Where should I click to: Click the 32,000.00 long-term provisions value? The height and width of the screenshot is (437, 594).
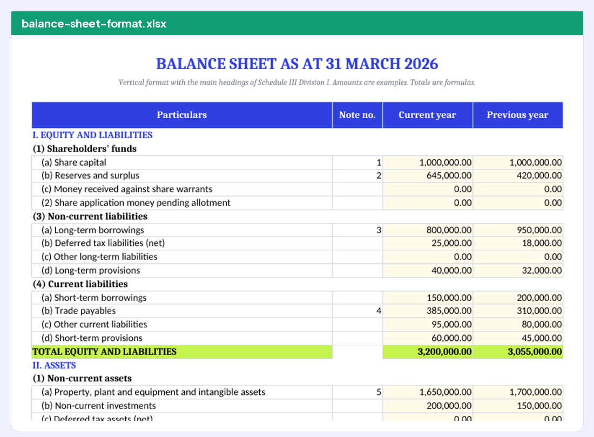click(517, 270)
